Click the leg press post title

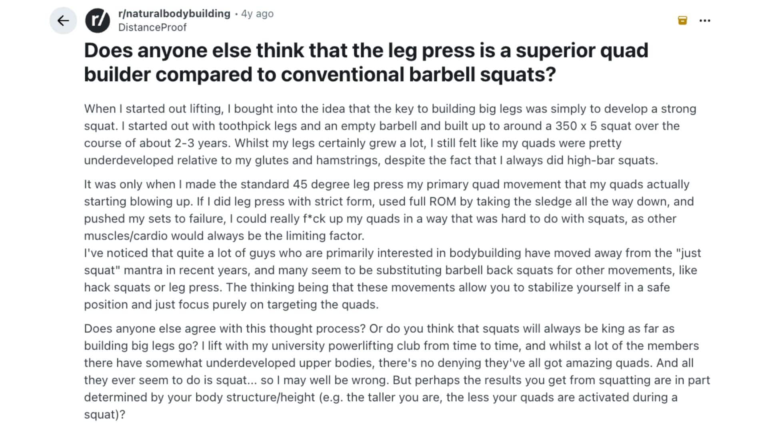point(366,62)
